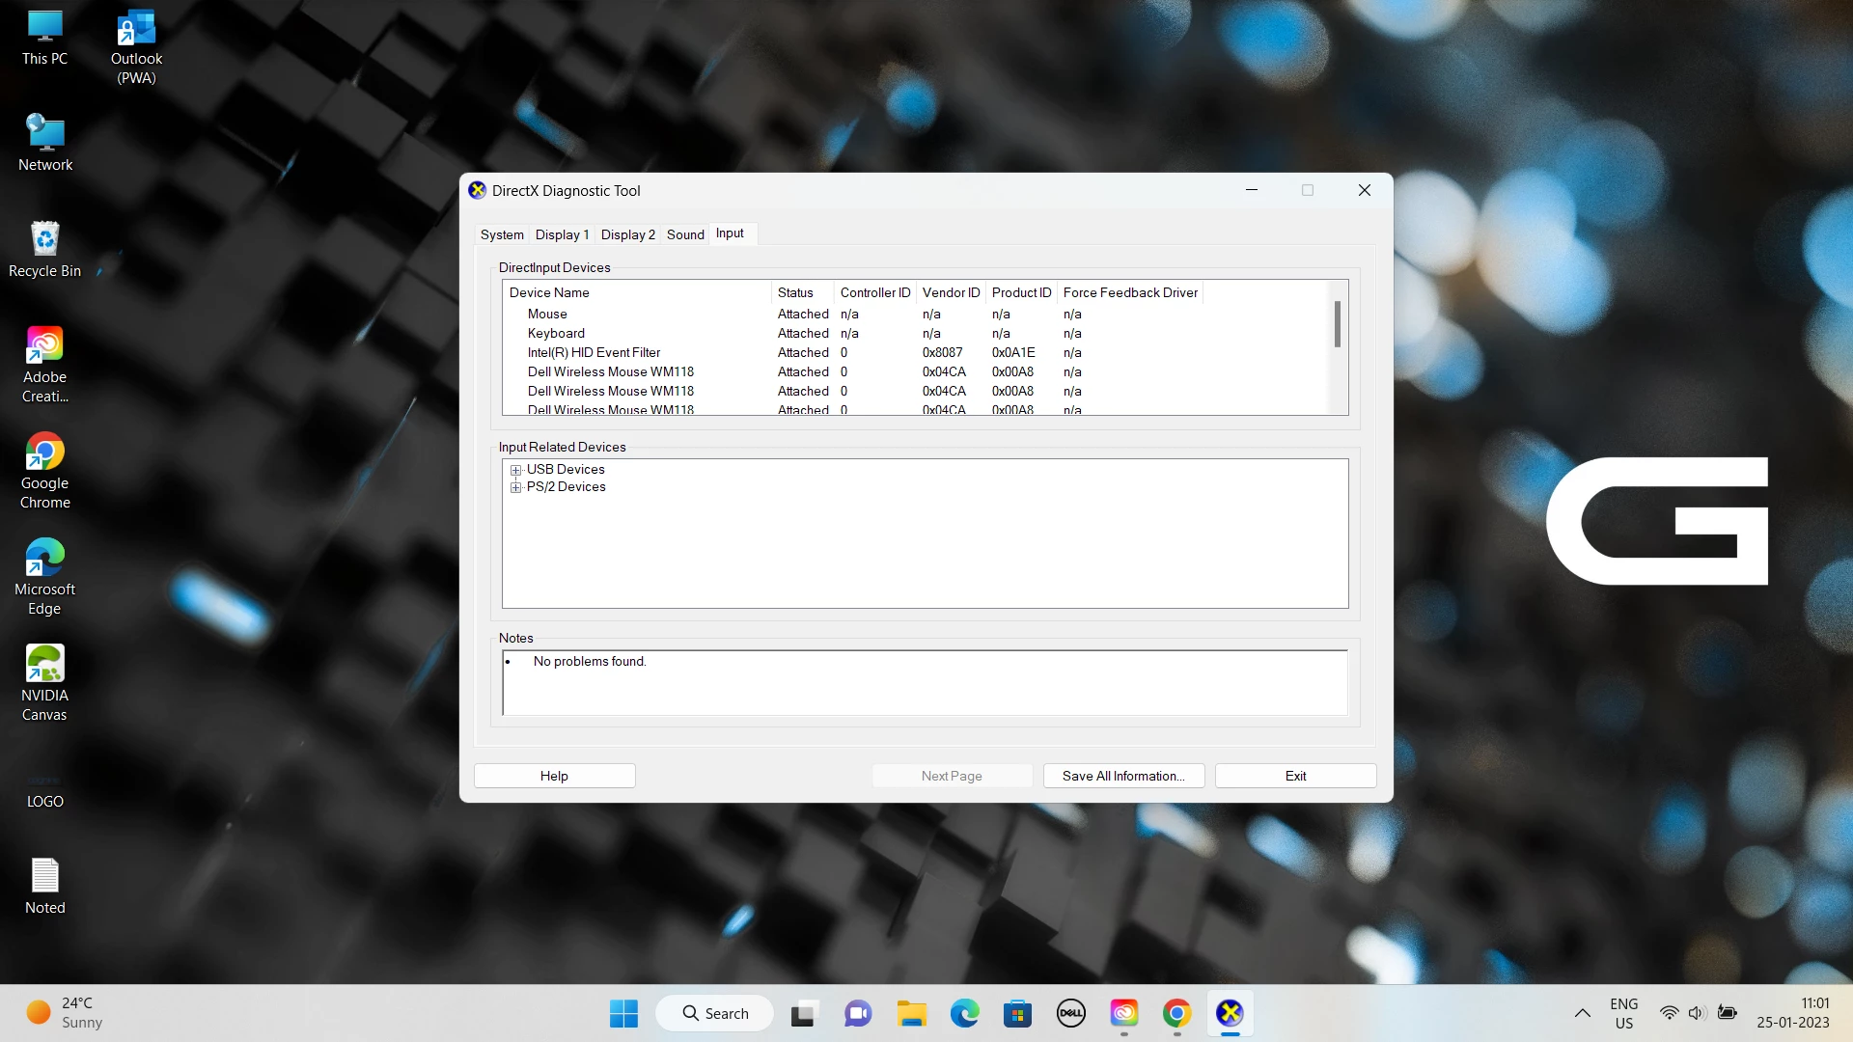Viewport: 1853px width, 1042px height.
Task: Click the Dell app in the taskbar
Action: coord(1070,1013)
